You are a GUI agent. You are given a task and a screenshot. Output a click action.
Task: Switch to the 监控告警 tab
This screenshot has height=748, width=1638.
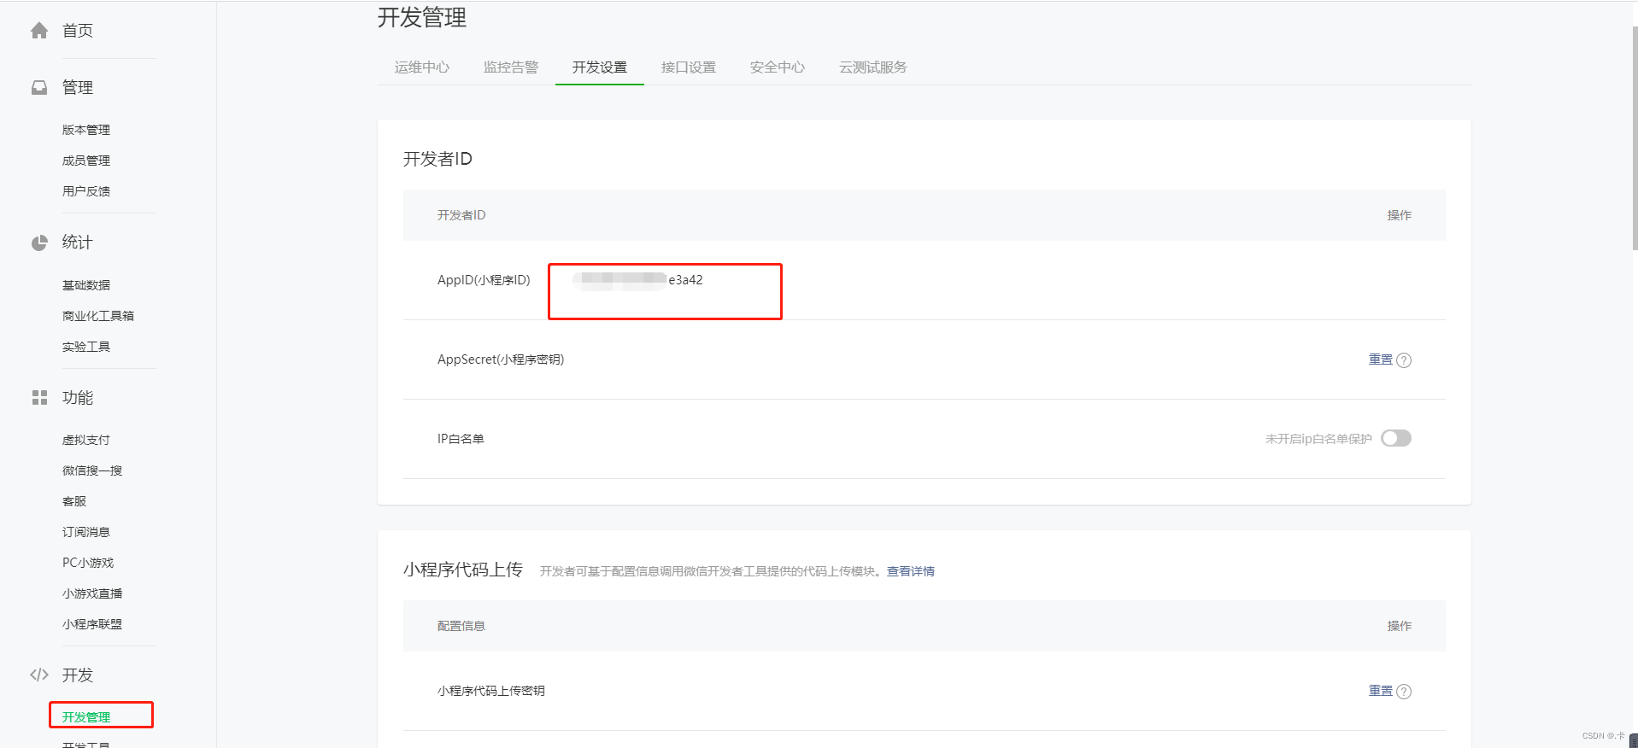click(x=511, y=67)
